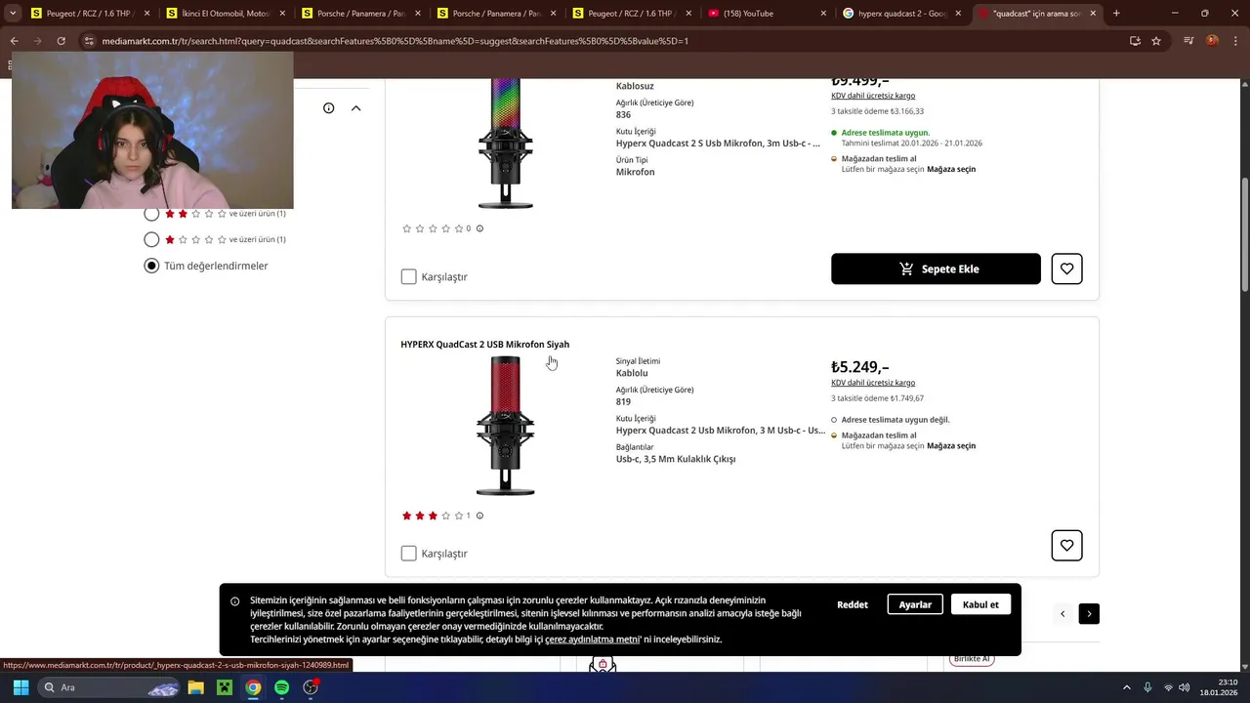Click the page vertical scrollbar
Screen dimensions: 1250x703
(x=1244, y=233)
